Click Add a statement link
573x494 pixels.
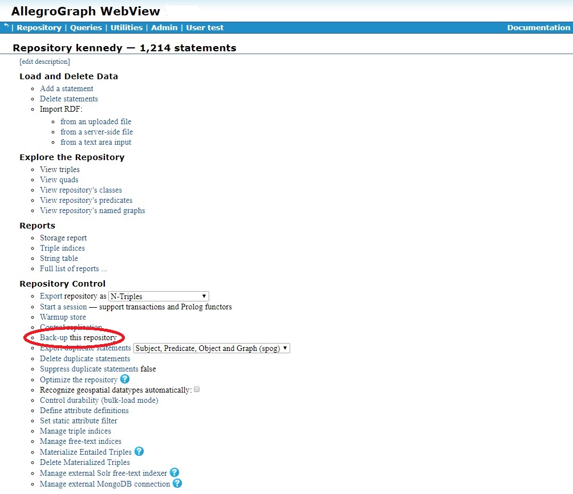tap(66, 88)
